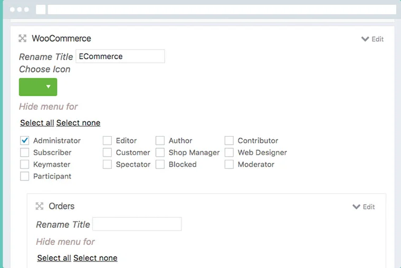Click WooCommerce's Select all link
The image size is (401, 268).
coord(37,123)
